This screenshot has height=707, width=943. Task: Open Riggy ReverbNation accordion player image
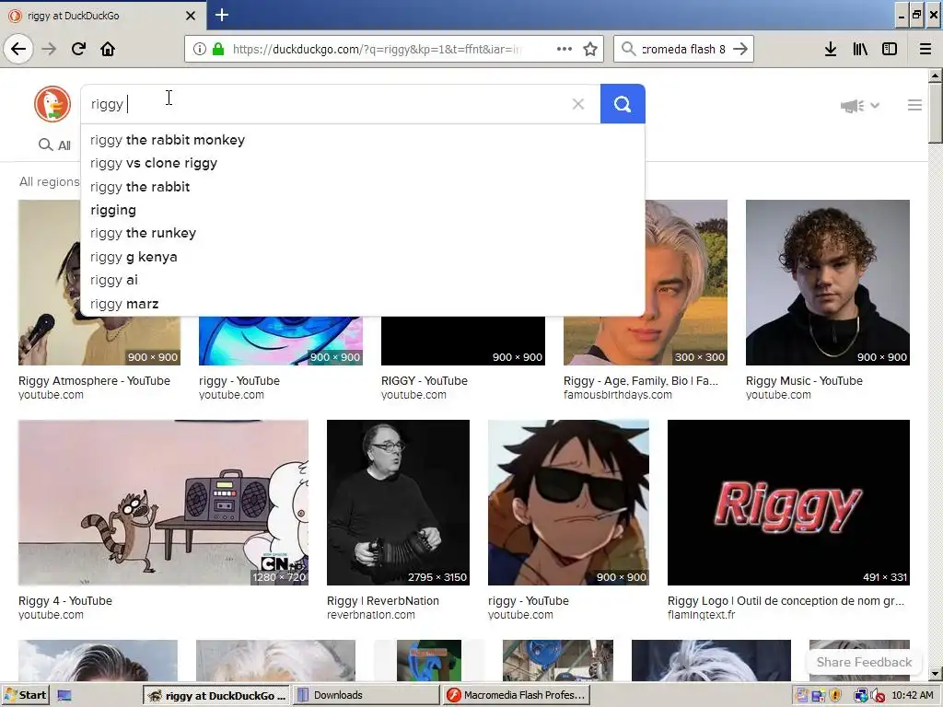coord(398,503)
